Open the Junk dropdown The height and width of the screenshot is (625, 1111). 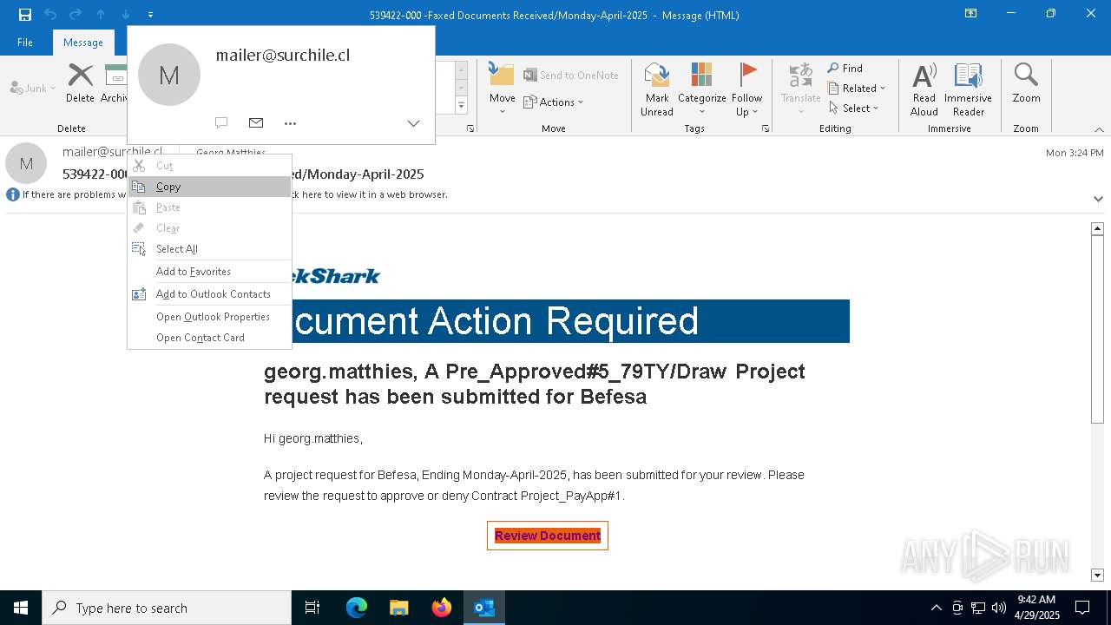[x=33, y=88]
